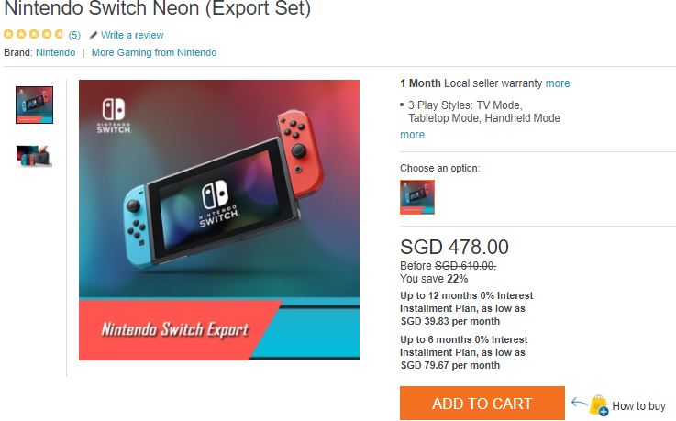Open the Write a review link
Image resolution: width=676 pixels, height=421 pixels.
(x=132, y=35)
